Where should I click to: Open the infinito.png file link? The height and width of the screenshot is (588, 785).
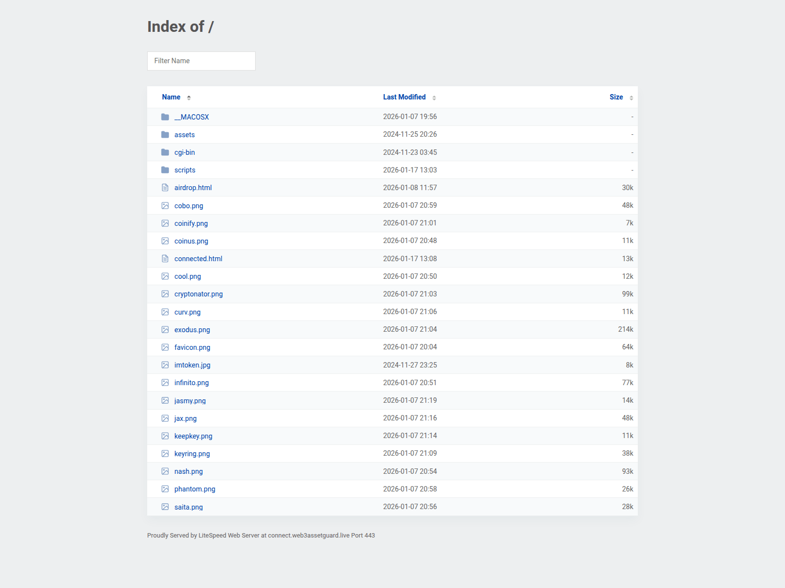192,383
